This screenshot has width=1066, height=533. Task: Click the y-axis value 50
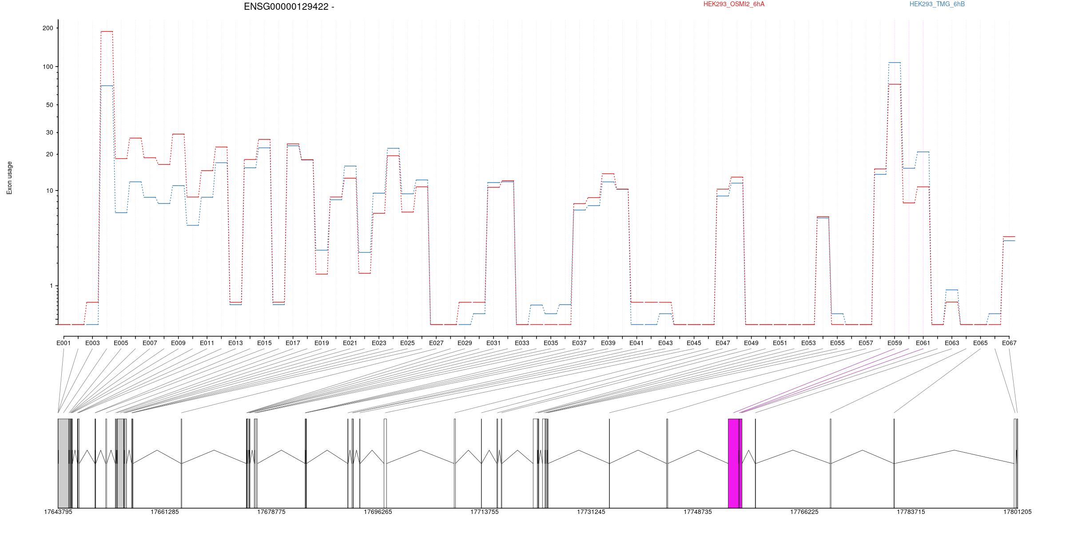[49, 105]
